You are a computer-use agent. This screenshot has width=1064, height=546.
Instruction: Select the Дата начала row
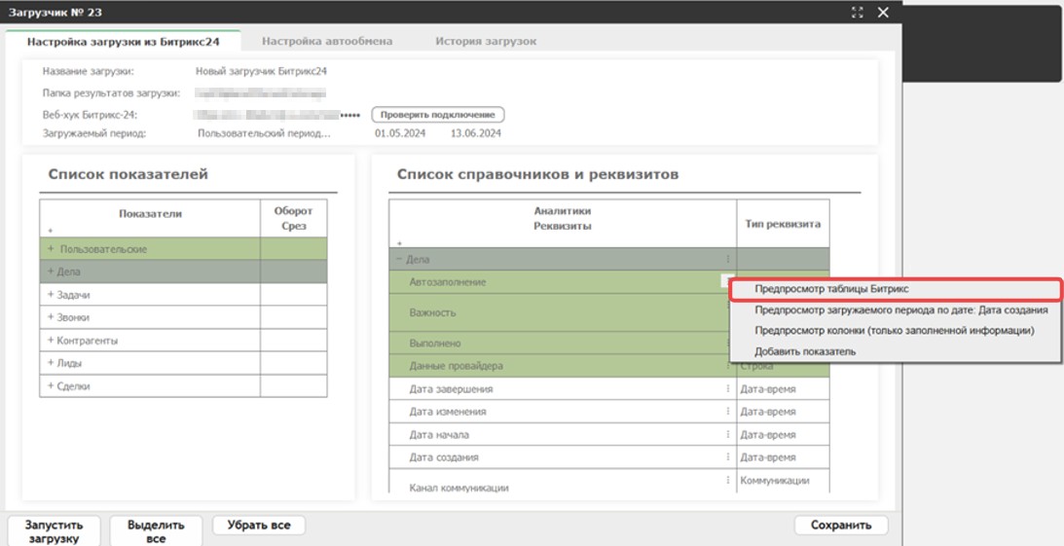tap(563, 434)
